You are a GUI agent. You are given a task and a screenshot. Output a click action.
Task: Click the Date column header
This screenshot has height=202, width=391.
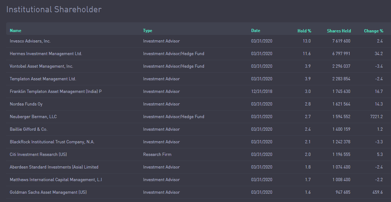click(x=256, y=31)
